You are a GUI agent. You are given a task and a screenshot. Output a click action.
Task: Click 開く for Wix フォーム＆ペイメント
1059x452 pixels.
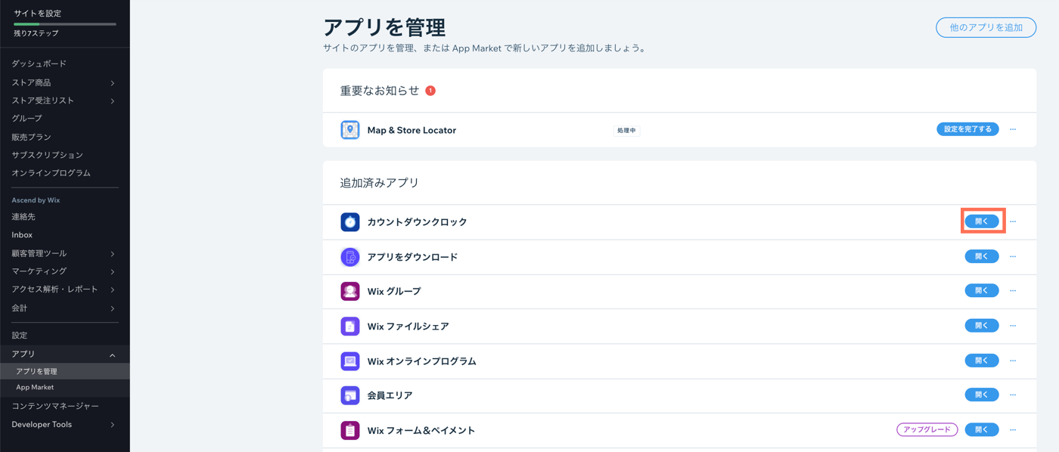[x=982, y=429]
